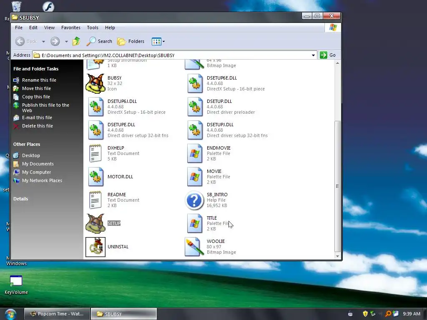427x320 pixels.
Task: Click Copy this file
Action: [36, 97]
